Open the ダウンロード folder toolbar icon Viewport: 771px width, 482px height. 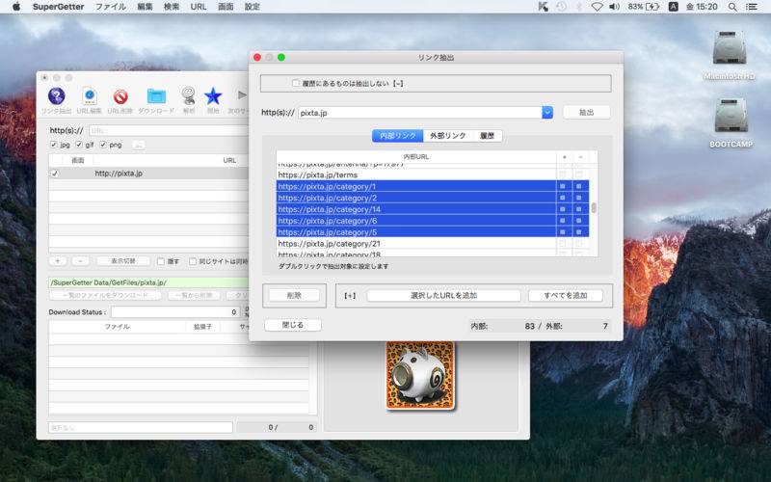point(156,95)
